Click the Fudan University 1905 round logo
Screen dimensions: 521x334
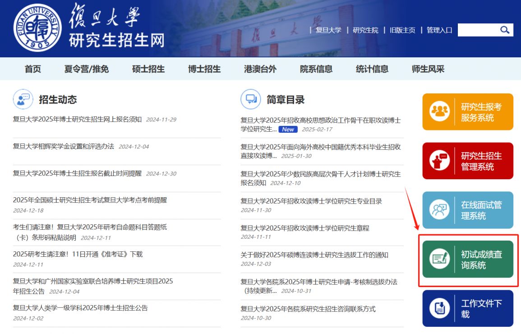pos(37,28)
